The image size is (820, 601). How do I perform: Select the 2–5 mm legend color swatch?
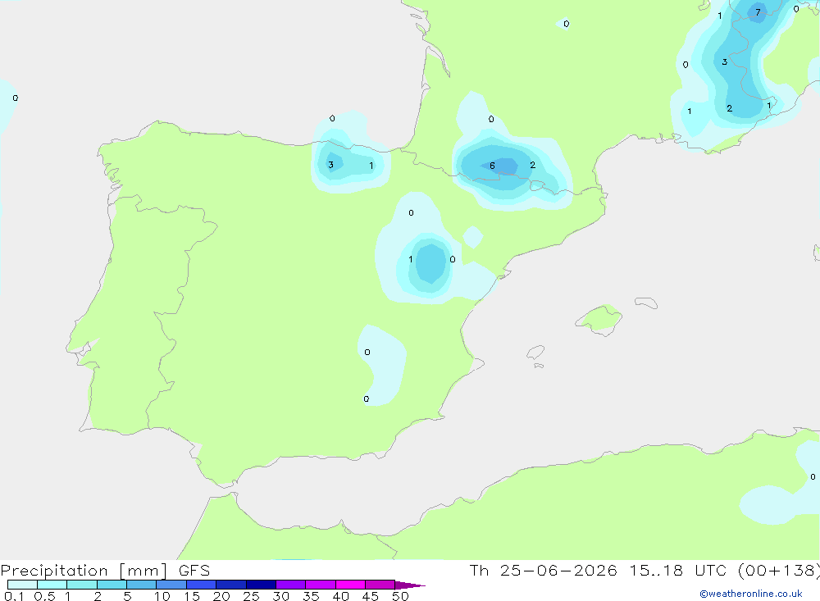pos(112,585)
